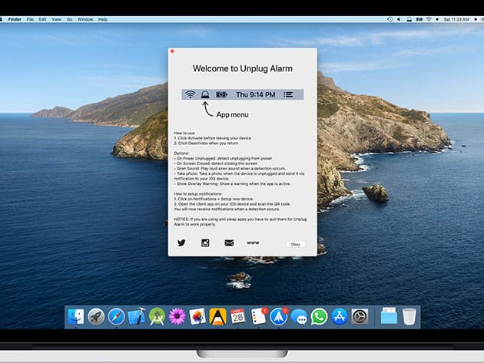Open the File menu
Viewport: 484px width, 363px height.
[x=31, y=19]
